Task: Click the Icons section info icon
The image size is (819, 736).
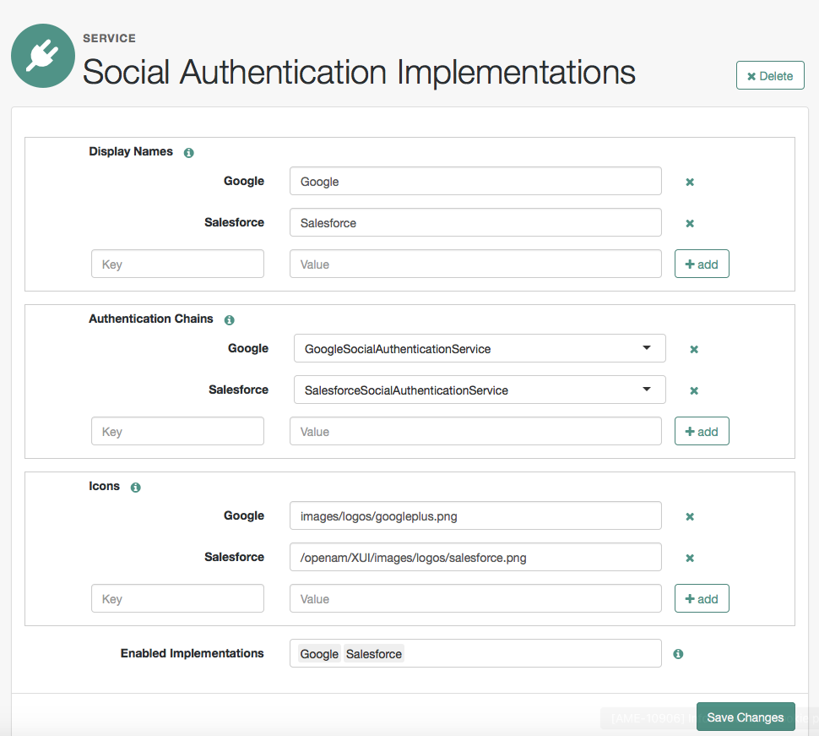Action: (136, 488)
